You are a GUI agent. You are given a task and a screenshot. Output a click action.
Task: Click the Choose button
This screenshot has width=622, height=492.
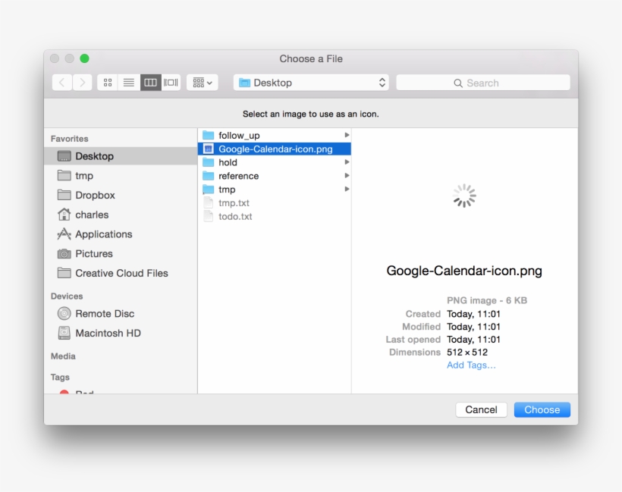(x=542, y=409)
